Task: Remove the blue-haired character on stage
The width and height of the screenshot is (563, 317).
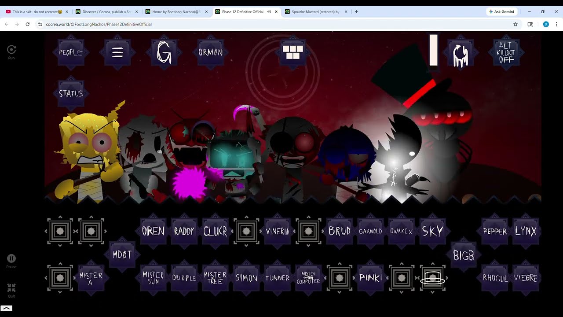Action: pyautogui.click(x=347, y=161)
